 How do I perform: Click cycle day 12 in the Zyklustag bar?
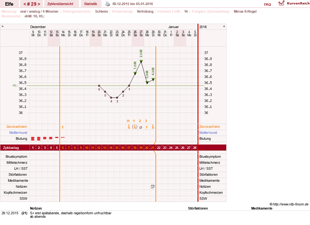(x=99, y=148)
